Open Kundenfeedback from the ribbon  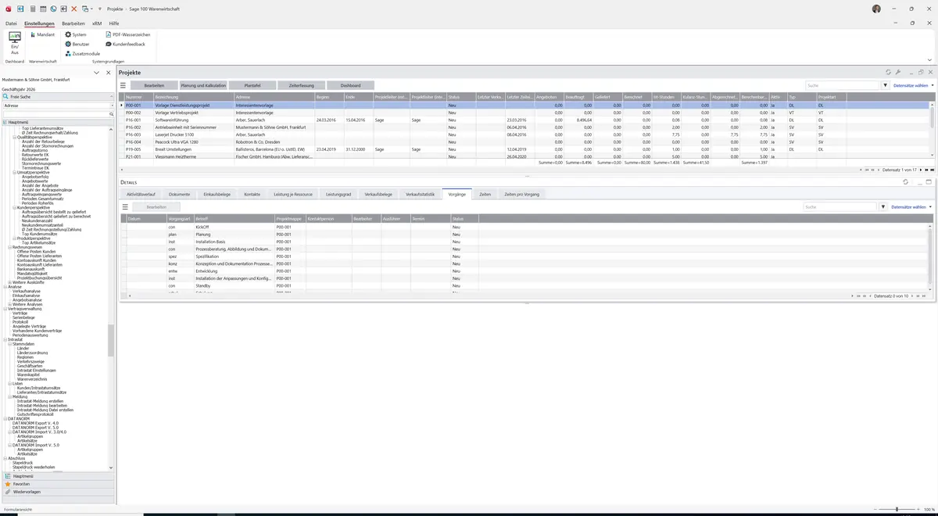[126, 45]
